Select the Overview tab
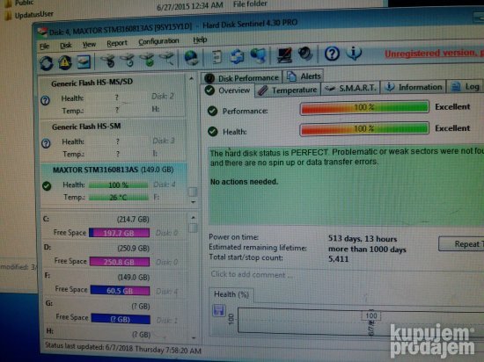 pyautogui.click(x=228, y=90)
